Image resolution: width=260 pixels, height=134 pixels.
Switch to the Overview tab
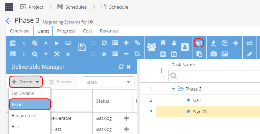[x=20, y=31]
